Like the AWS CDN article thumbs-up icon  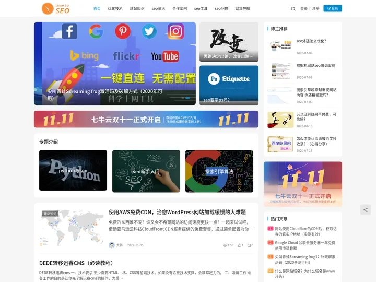point(239,245)
